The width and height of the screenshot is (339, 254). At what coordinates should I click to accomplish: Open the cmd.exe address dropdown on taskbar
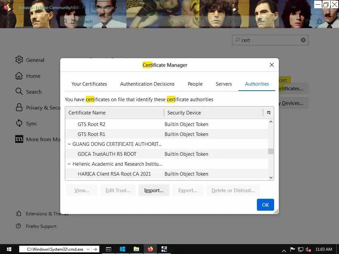(88, 249)
